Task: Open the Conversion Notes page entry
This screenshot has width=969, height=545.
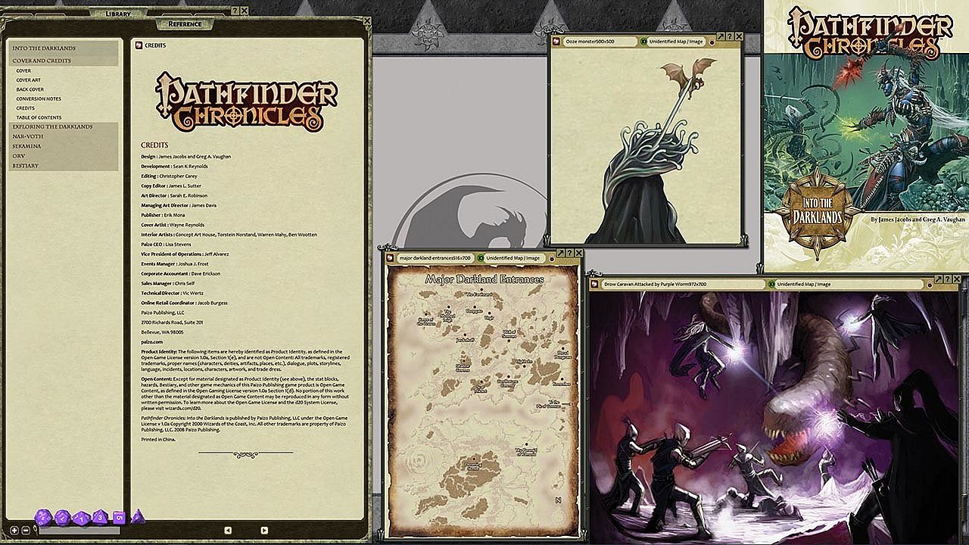Action: (x=39, y=99)
